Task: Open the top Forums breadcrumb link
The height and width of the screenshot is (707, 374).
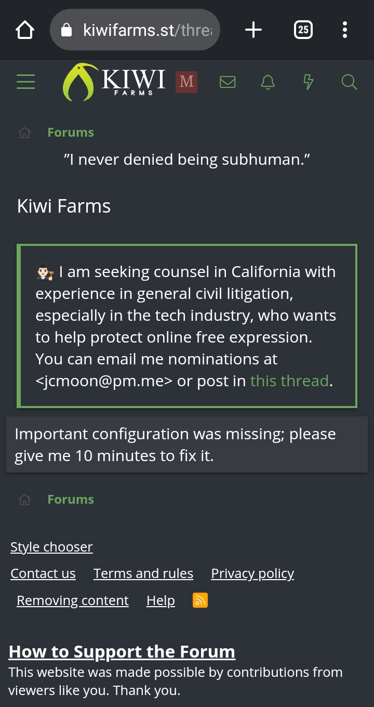Action: pyautogui.click(x=71, y=133)
